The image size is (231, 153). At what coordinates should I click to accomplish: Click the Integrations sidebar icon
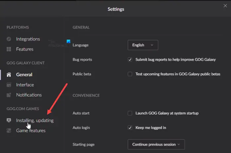[x=9, y=39]
